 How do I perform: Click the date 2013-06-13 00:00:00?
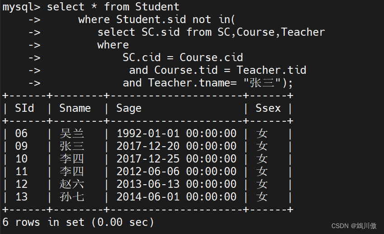click(x=176, y=184)
